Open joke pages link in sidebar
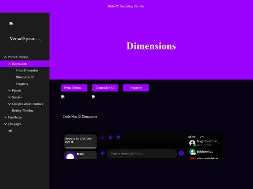The image size is (253, 189). (15, 124)
